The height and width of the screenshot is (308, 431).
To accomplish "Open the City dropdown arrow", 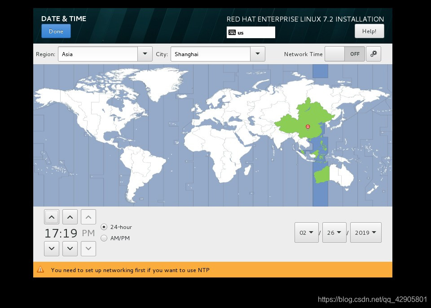I will click(x=258, y=54).
